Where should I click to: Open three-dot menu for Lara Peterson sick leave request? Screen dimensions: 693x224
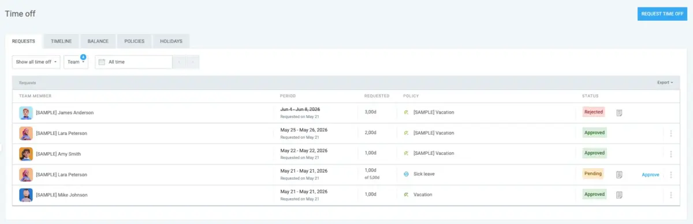670,174
